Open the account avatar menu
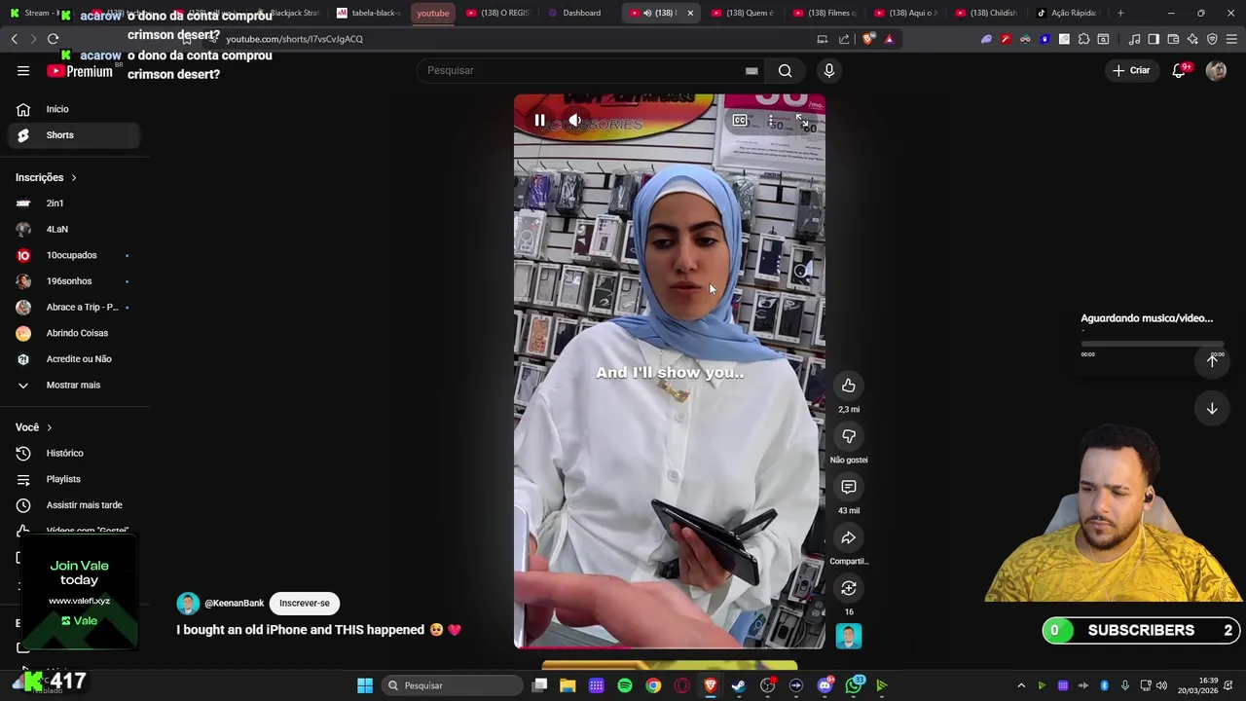The image size is (1246, 701). 1216,70
